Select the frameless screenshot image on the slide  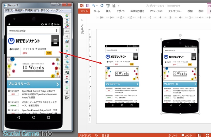[122, 76]
